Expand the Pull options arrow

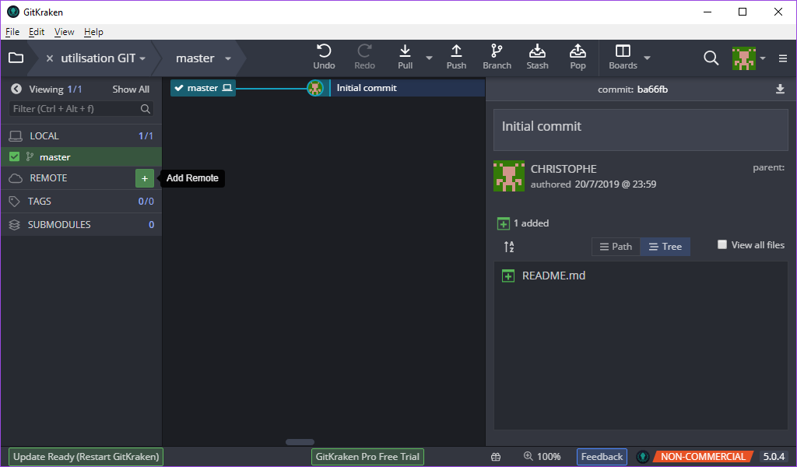429,58
